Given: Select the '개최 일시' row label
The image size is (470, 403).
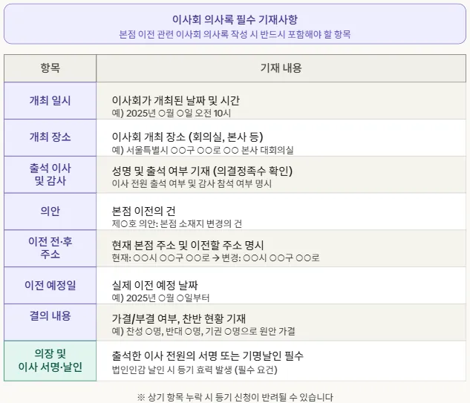Looking at the screenshot, I should 50,100.
